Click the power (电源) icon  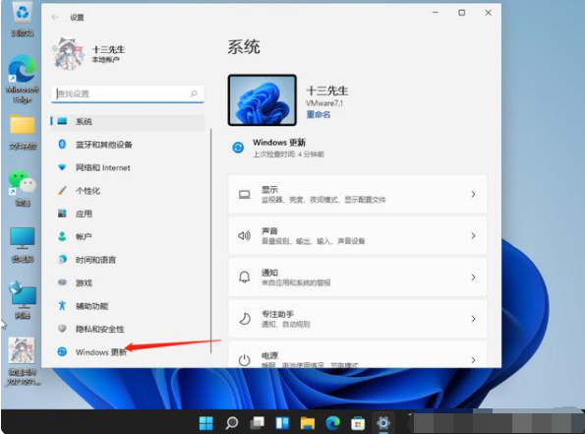click(x=245, y=360)
